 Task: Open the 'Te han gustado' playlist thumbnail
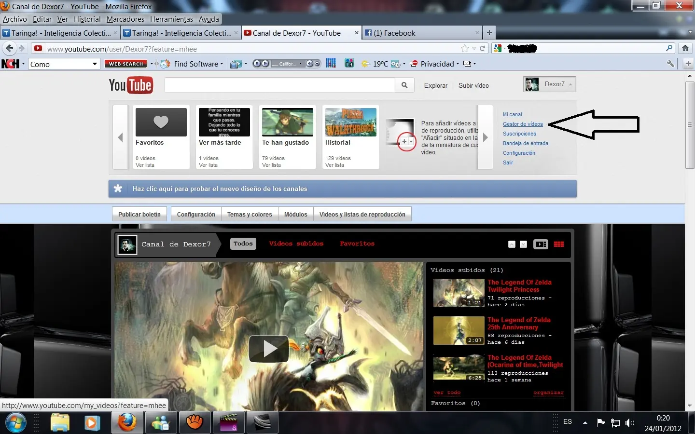click(x=287, y=122)
